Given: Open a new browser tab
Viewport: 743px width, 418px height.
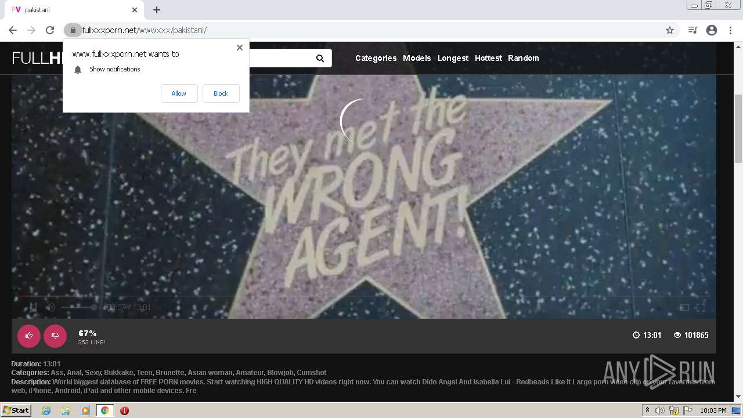Looking at the screenshot, I should 157,10.
